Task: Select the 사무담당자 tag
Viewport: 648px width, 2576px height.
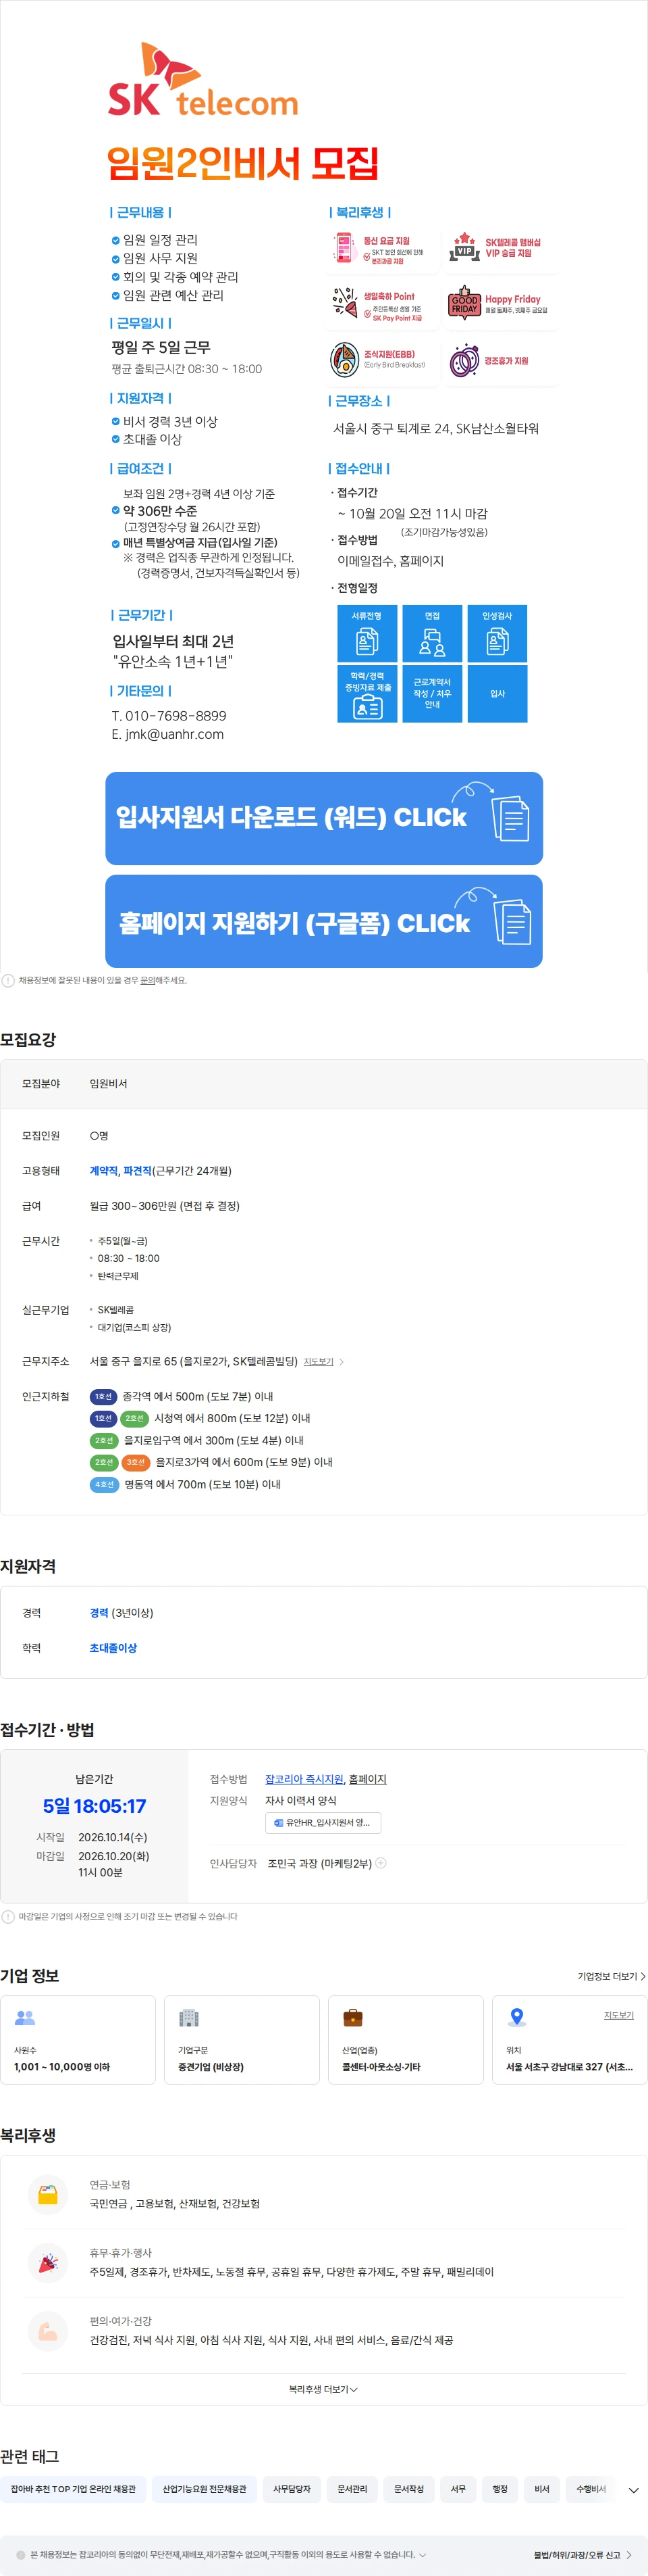Action: (292, 2489)
